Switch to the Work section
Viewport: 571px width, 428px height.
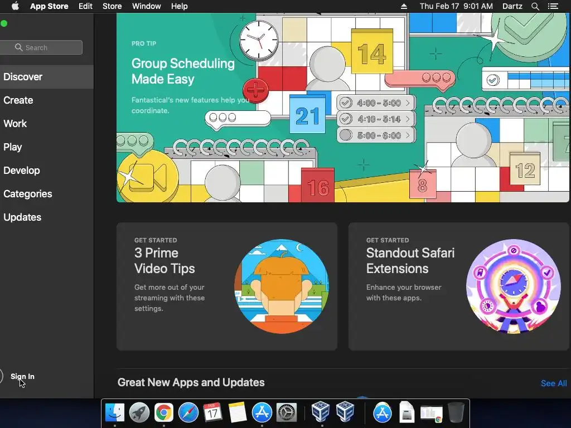pos(47,123)
